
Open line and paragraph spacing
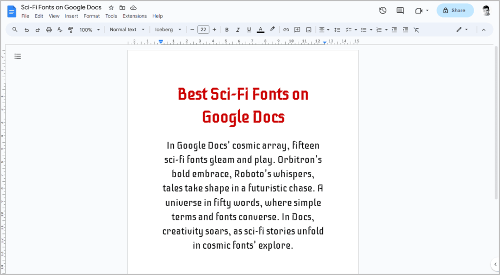click(337, 30)
